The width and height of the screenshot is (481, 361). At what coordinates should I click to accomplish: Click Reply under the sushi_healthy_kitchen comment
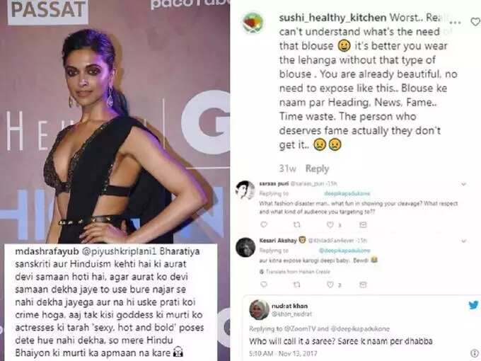[317, 168]
